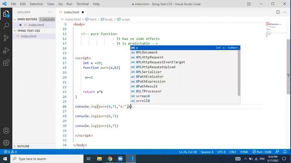The width and height of the screenshot is (291, 163).
Task: Open the Selection menu
Action: (x=36, y=4)
